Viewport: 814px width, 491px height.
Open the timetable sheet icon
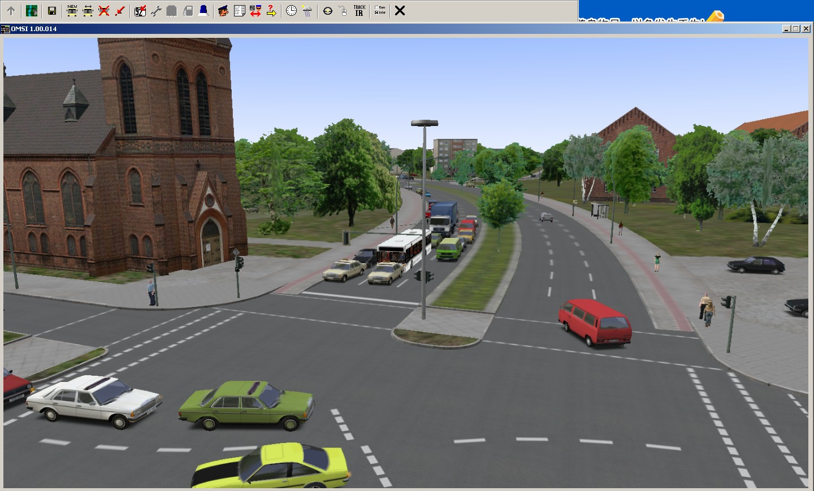(239, 11)
